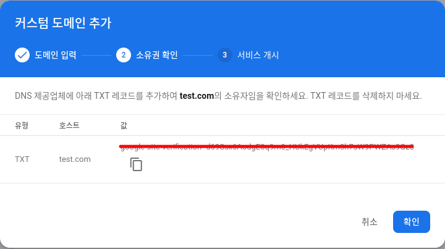Select the test.com host cell
The image size is (445, 249).
[75, 159]
